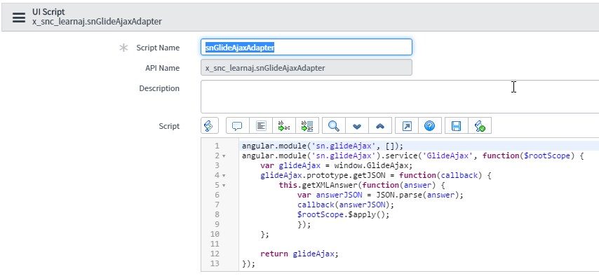Click into the Script Name input field
The width and height of the screenshot is (599, 276).
(x=307, y=48)
